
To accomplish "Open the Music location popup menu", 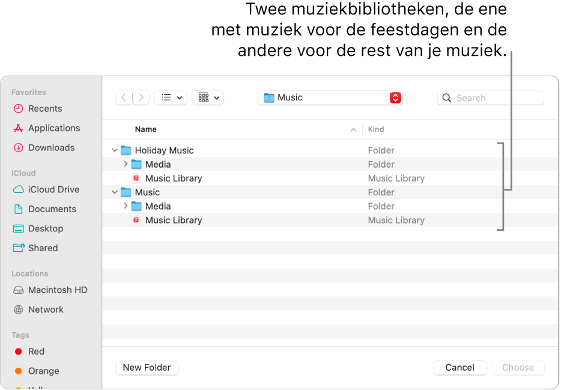I will point(330,98).
